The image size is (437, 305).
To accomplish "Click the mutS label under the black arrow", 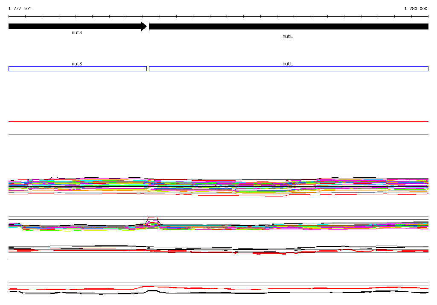I will pyautogui.click(x=77, y=32).
